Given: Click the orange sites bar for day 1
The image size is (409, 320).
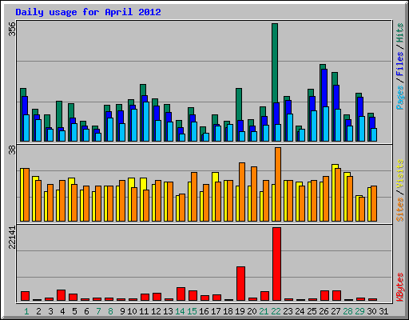Looking at the screenshot, I should click(26, 194).
